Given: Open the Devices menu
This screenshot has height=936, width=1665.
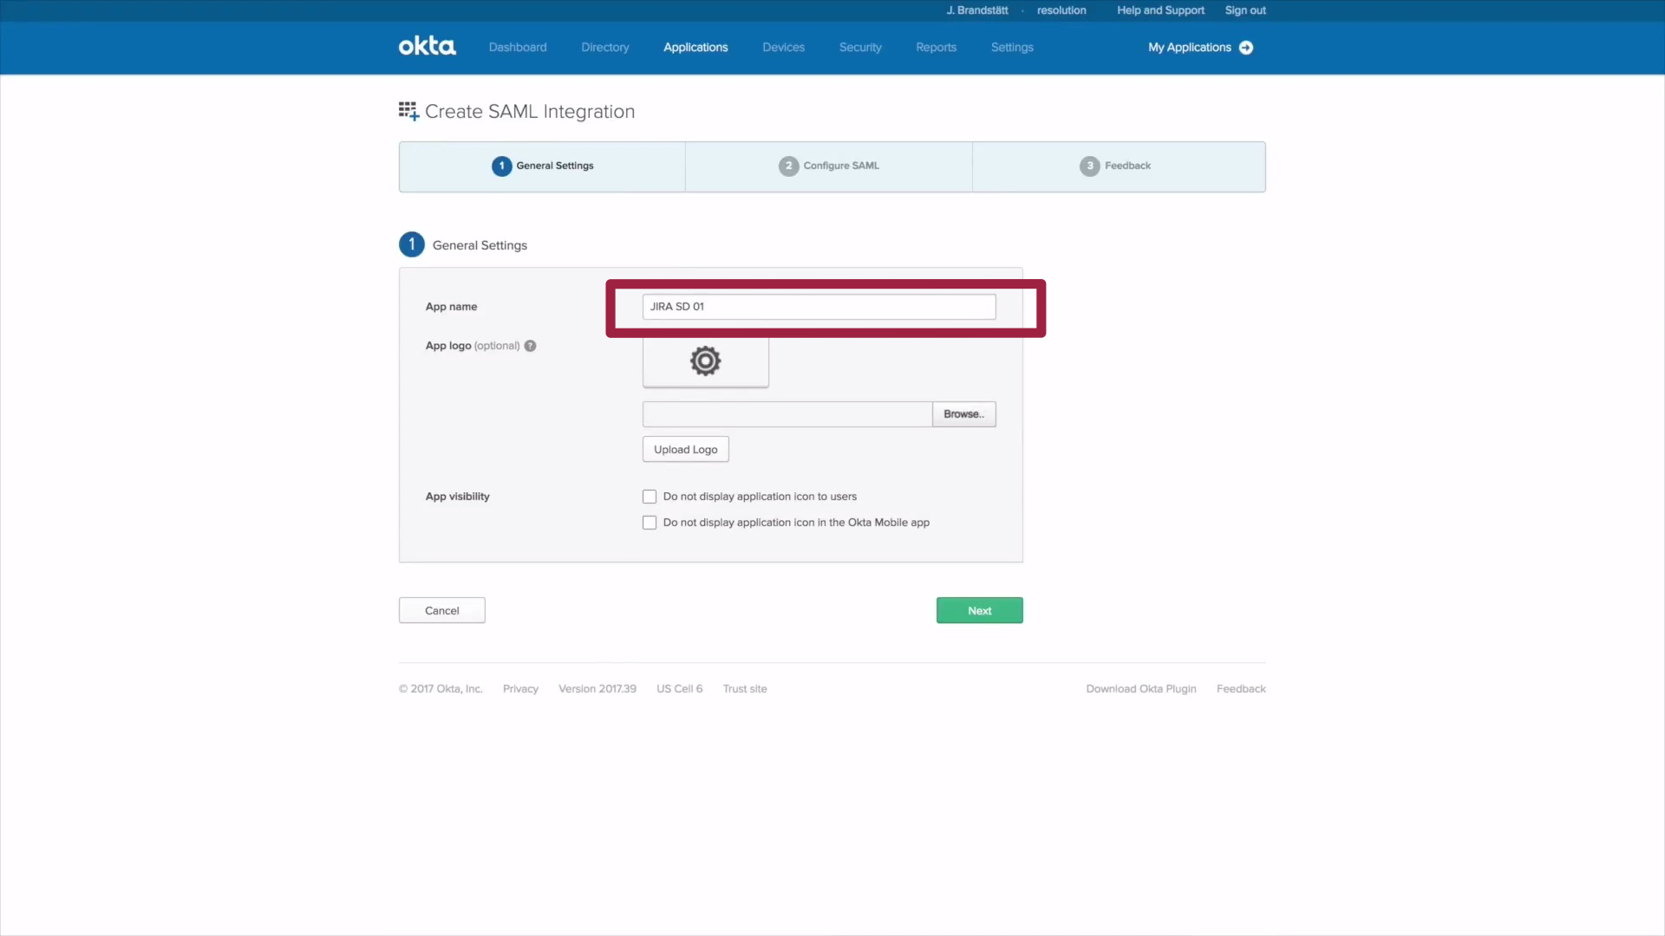Looking at the screenshot, I should coord(783,48).
